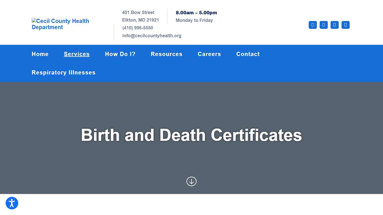Click the second social media icon
This screenshot has height=215, width=383.
324,25
